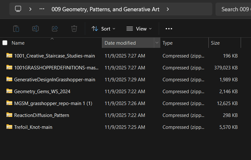Click the Delete trash icon
This screenshot has height=160, width=251.
tap(74, 29)
